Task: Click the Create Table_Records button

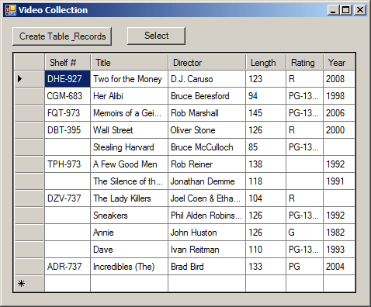Action: pos(62,36)
